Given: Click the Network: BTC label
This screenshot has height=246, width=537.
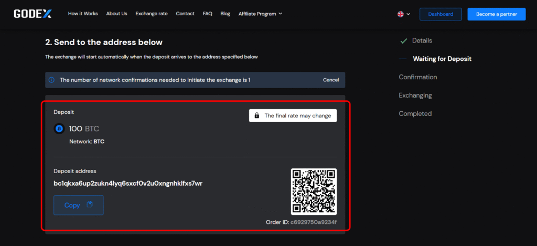Looking at the screenshot, I should 87,142.
